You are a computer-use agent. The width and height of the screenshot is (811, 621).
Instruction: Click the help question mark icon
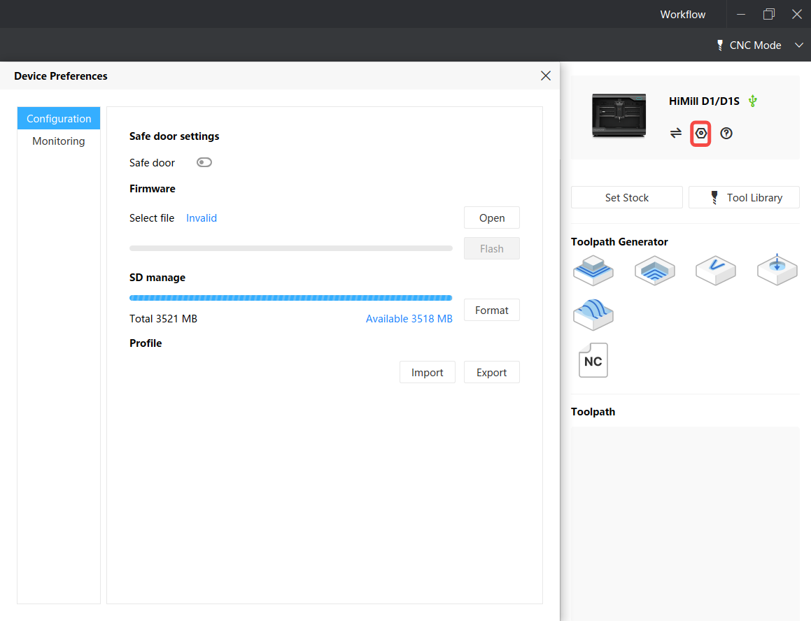tap(726, 133)
